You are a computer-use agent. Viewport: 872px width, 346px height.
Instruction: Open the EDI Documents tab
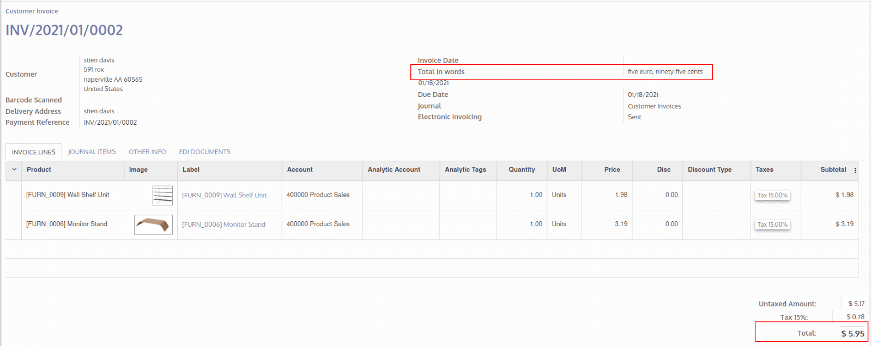coord(205,151)
